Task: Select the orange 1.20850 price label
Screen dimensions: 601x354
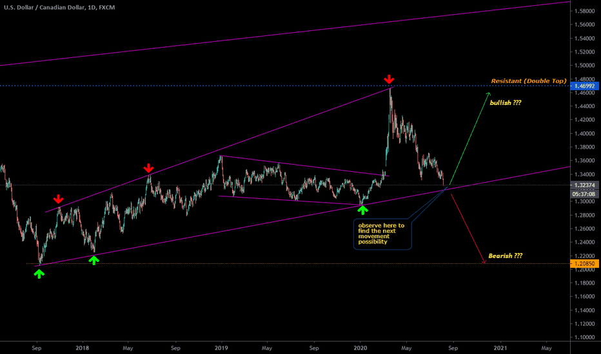Action: tap(584, 264)
